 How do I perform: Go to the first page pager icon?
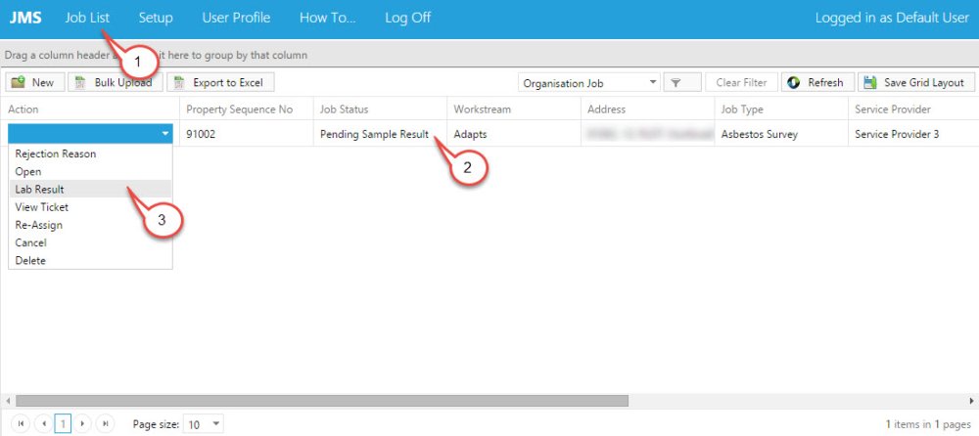coord(21,424)
